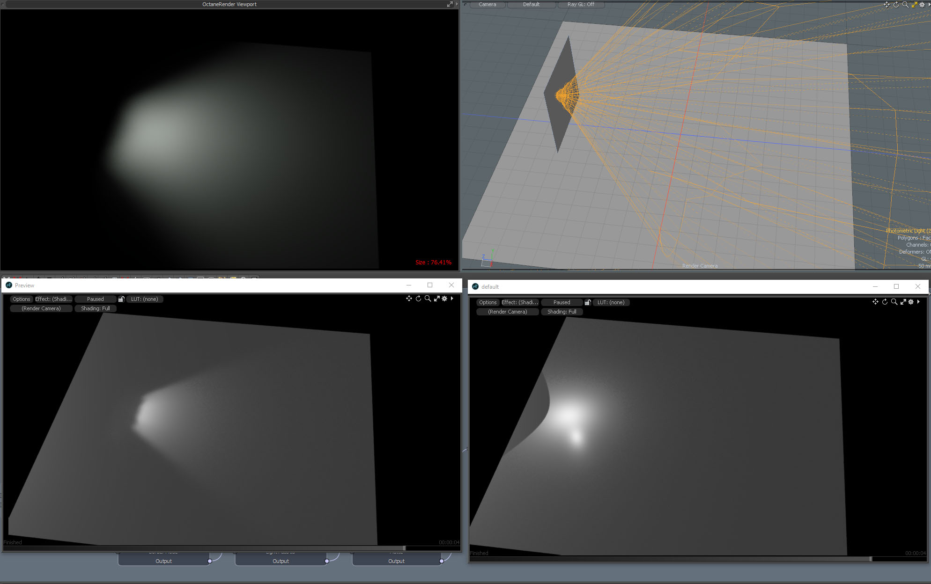
Task: Open Shading: Full dropdown in default window
Action: 562,312
